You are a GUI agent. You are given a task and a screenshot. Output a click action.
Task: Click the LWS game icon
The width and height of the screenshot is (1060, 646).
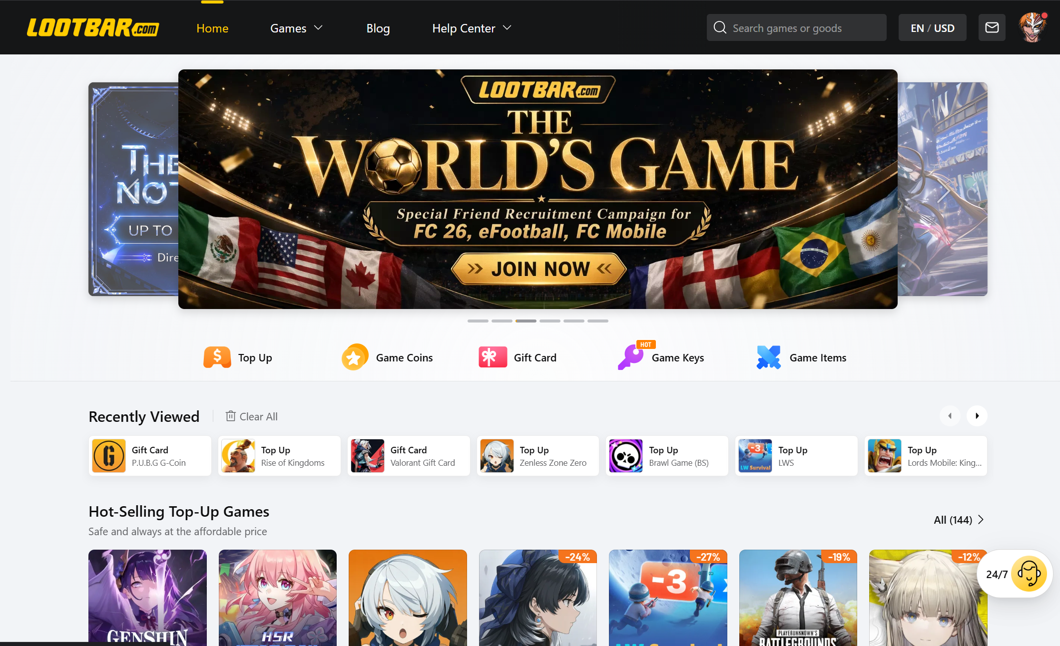tap(755, 456)
